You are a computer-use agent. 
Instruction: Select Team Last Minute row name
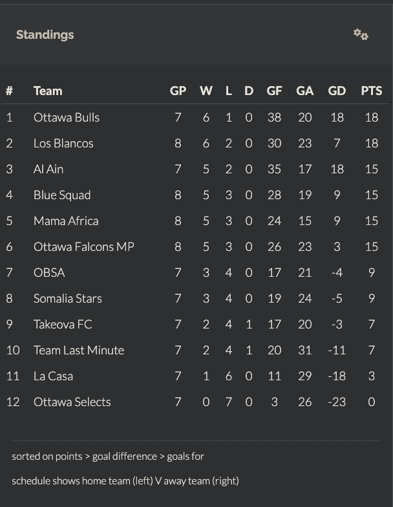pyautogui.click(x=79, y=350)
